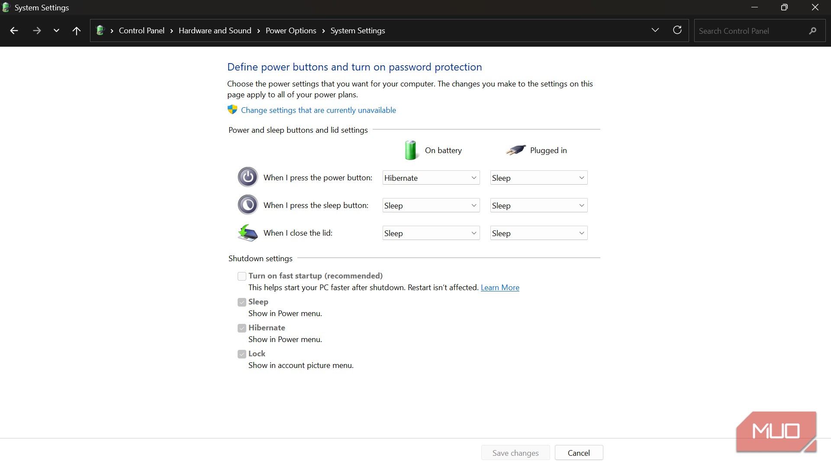The width and height of the screenshot is (831, 467).
Task: Click the close lid laptop icon
Action: coord(248,233)
